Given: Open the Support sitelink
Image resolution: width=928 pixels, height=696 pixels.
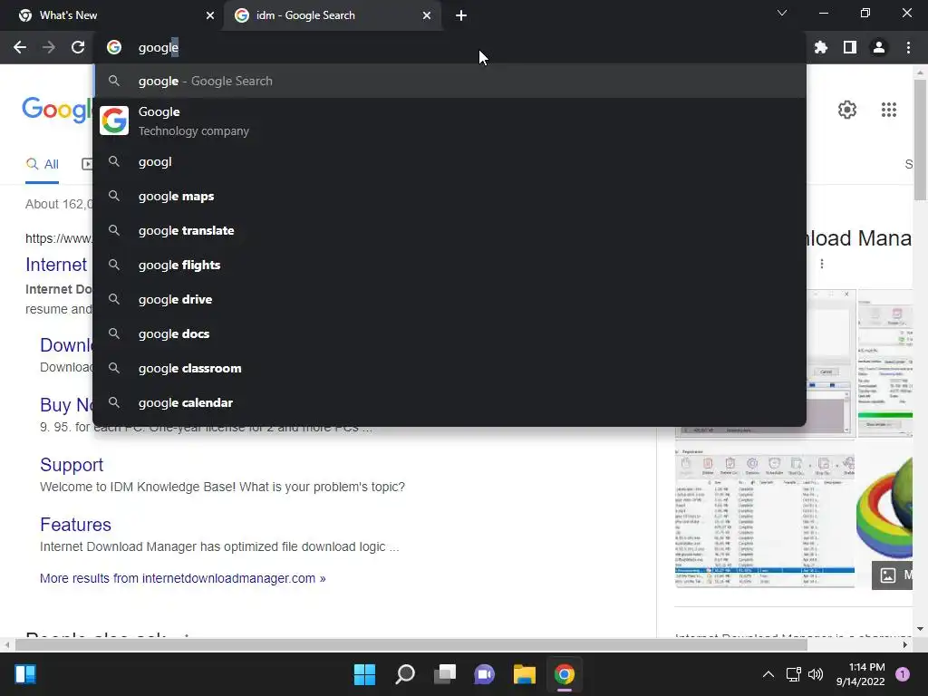Looking at the screenshot, I should click(72, 465).
